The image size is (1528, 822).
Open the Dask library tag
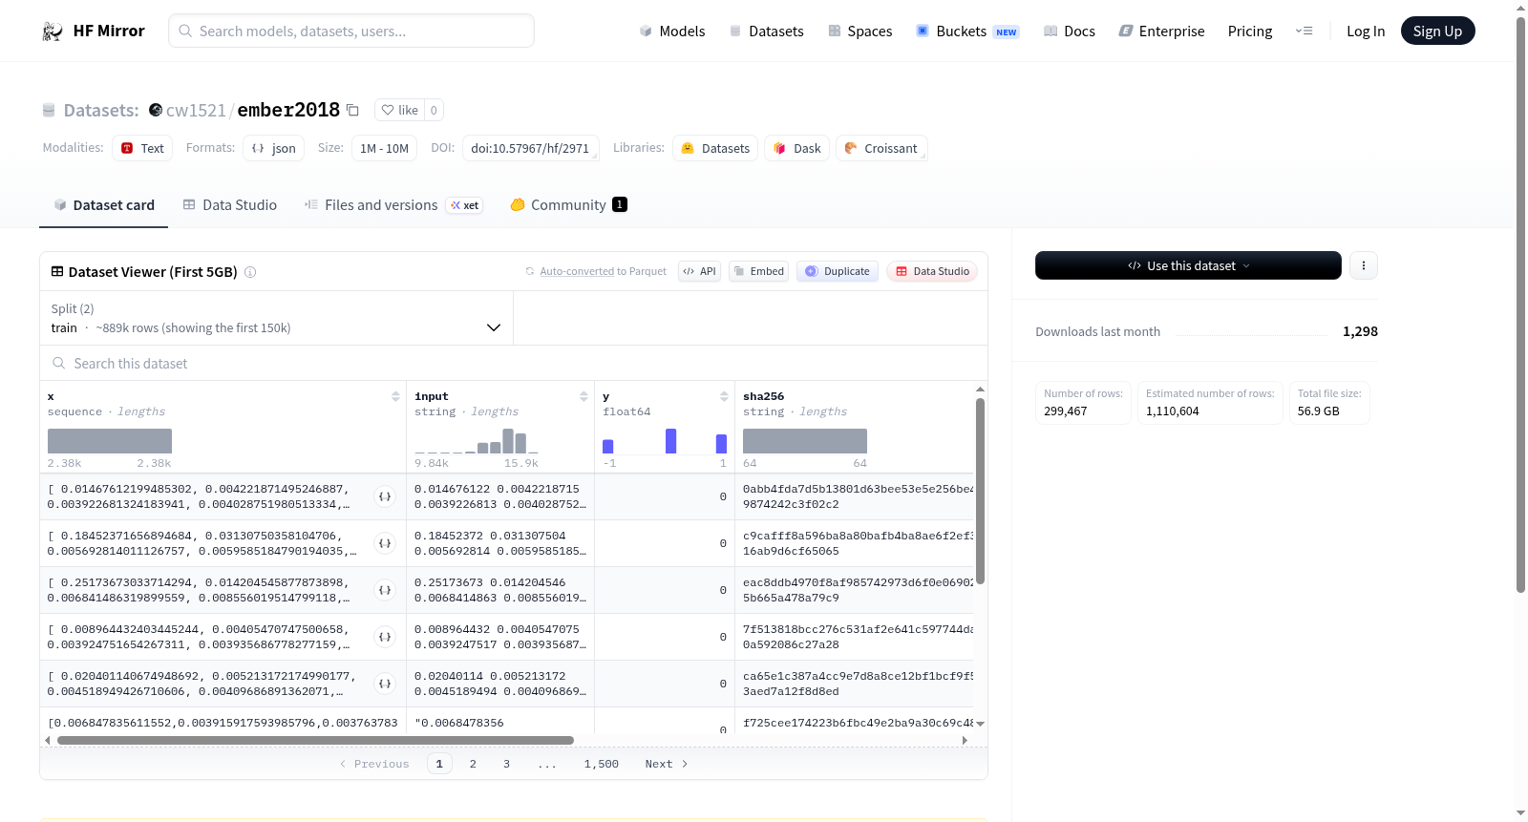click(797, 148)
